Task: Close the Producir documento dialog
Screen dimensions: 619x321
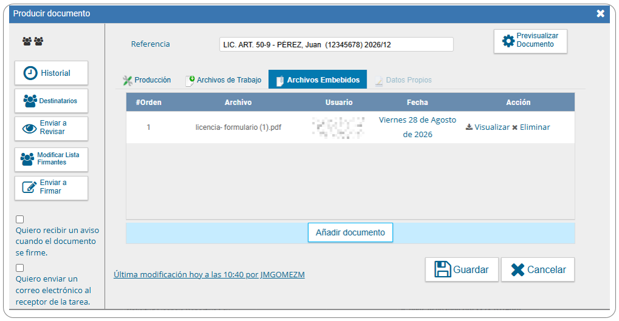Action: 600,13
